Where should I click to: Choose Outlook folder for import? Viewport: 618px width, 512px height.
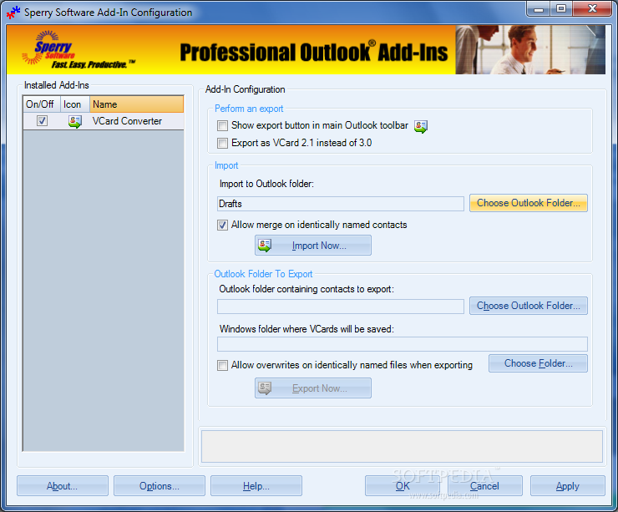point(528,203)
